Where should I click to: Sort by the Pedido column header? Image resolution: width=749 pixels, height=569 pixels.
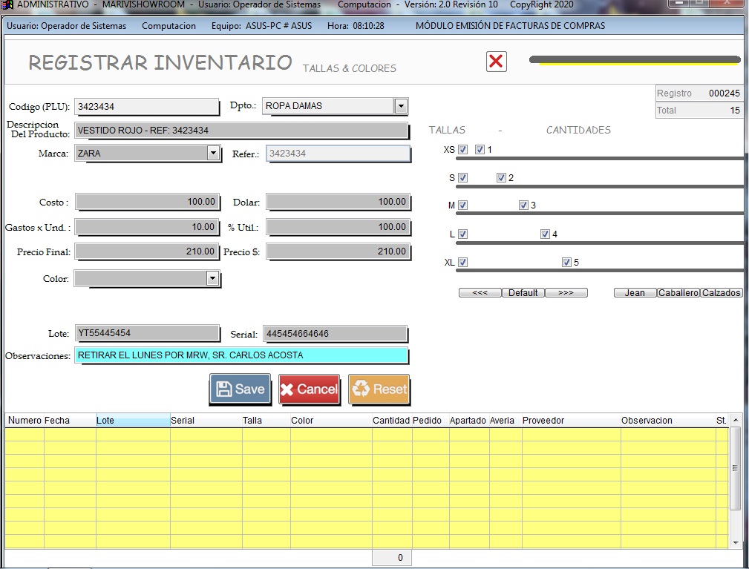pyautogui.click(x=431, y=421)
